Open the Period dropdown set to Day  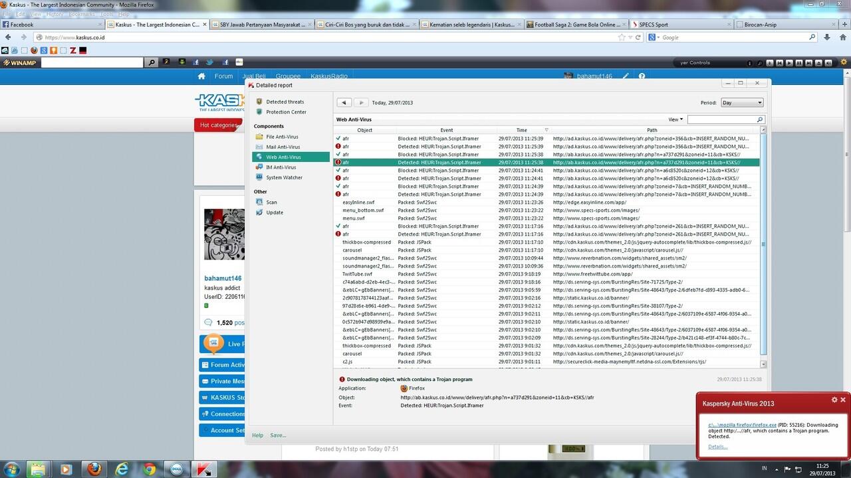click(x=741, y=103)
